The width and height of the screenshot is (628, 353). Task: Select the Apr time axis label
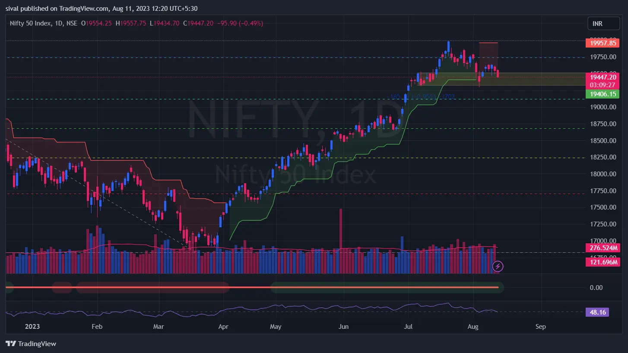[x=223, y=327]
